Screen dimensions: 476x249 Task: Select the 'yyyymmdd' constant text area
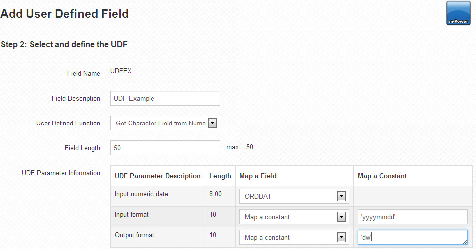[x=412, y=217]
